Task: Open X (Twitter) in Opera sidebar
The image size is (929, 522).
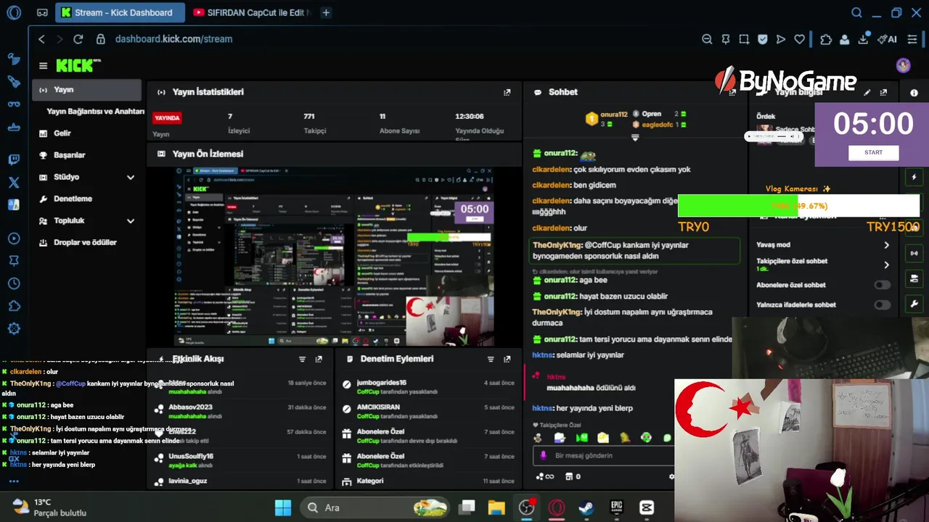Action: click(x=13, y=182)
